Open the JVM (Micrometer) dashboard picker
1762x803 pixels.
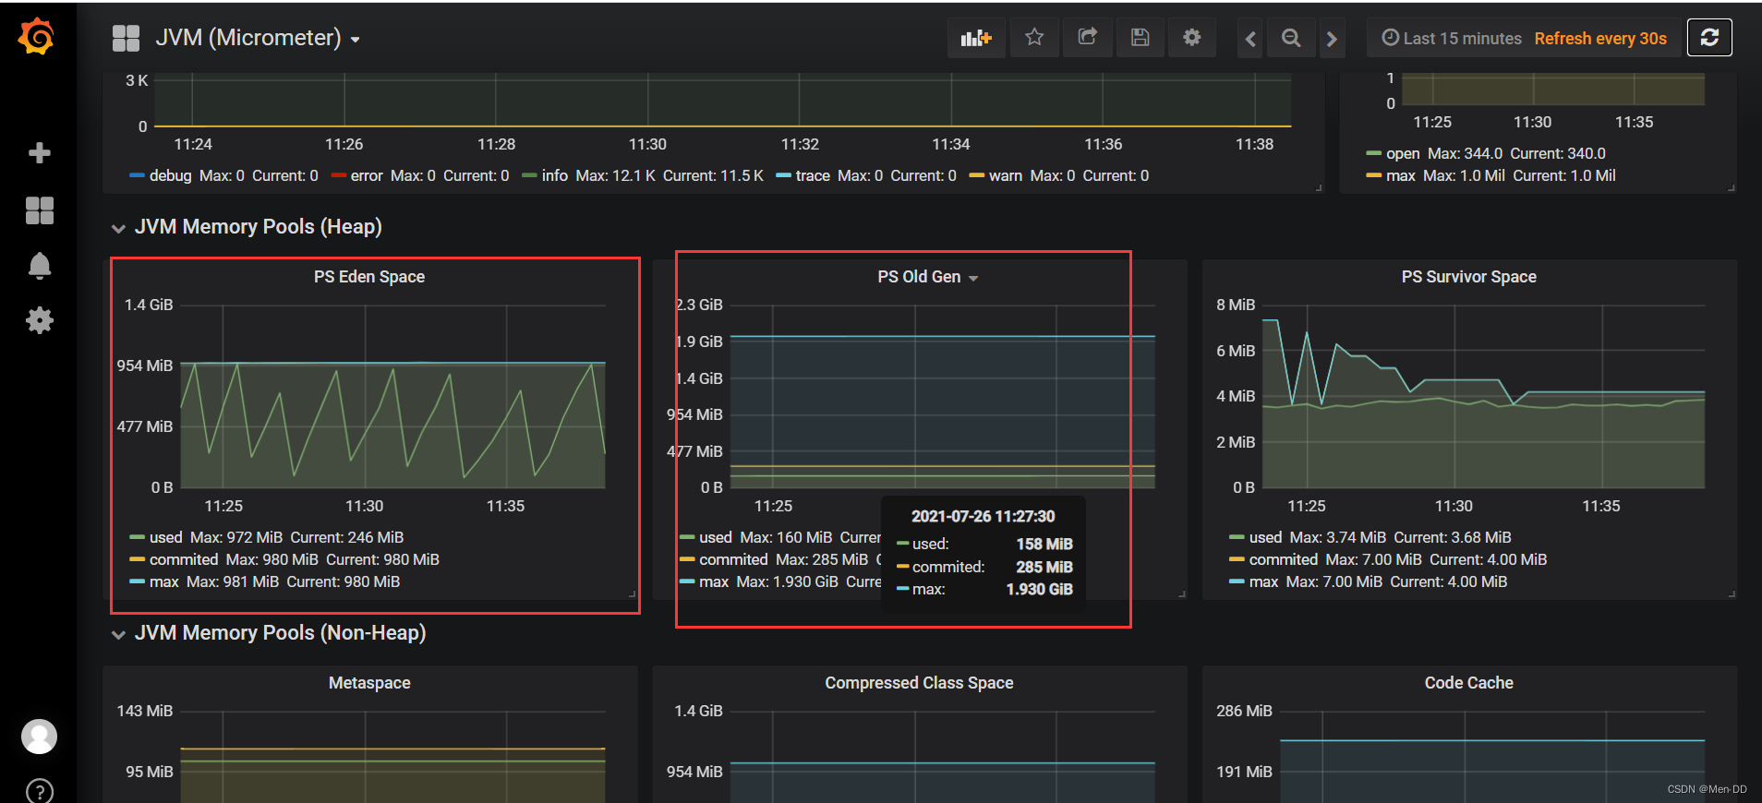tap(258, 38)
